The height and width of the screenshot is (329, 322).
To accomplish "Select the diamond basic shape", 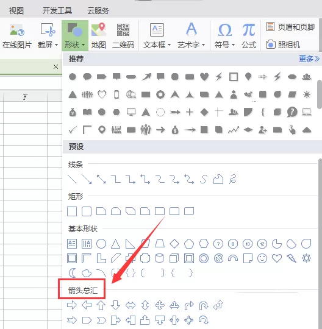I will (174, 244).
